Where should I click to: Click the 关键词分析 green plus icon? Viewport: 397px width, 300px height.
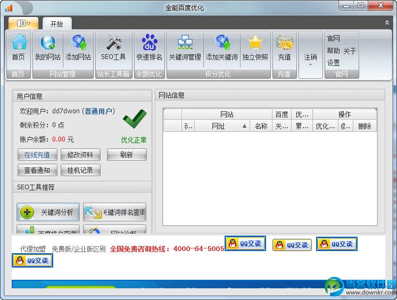click(27, 212)
